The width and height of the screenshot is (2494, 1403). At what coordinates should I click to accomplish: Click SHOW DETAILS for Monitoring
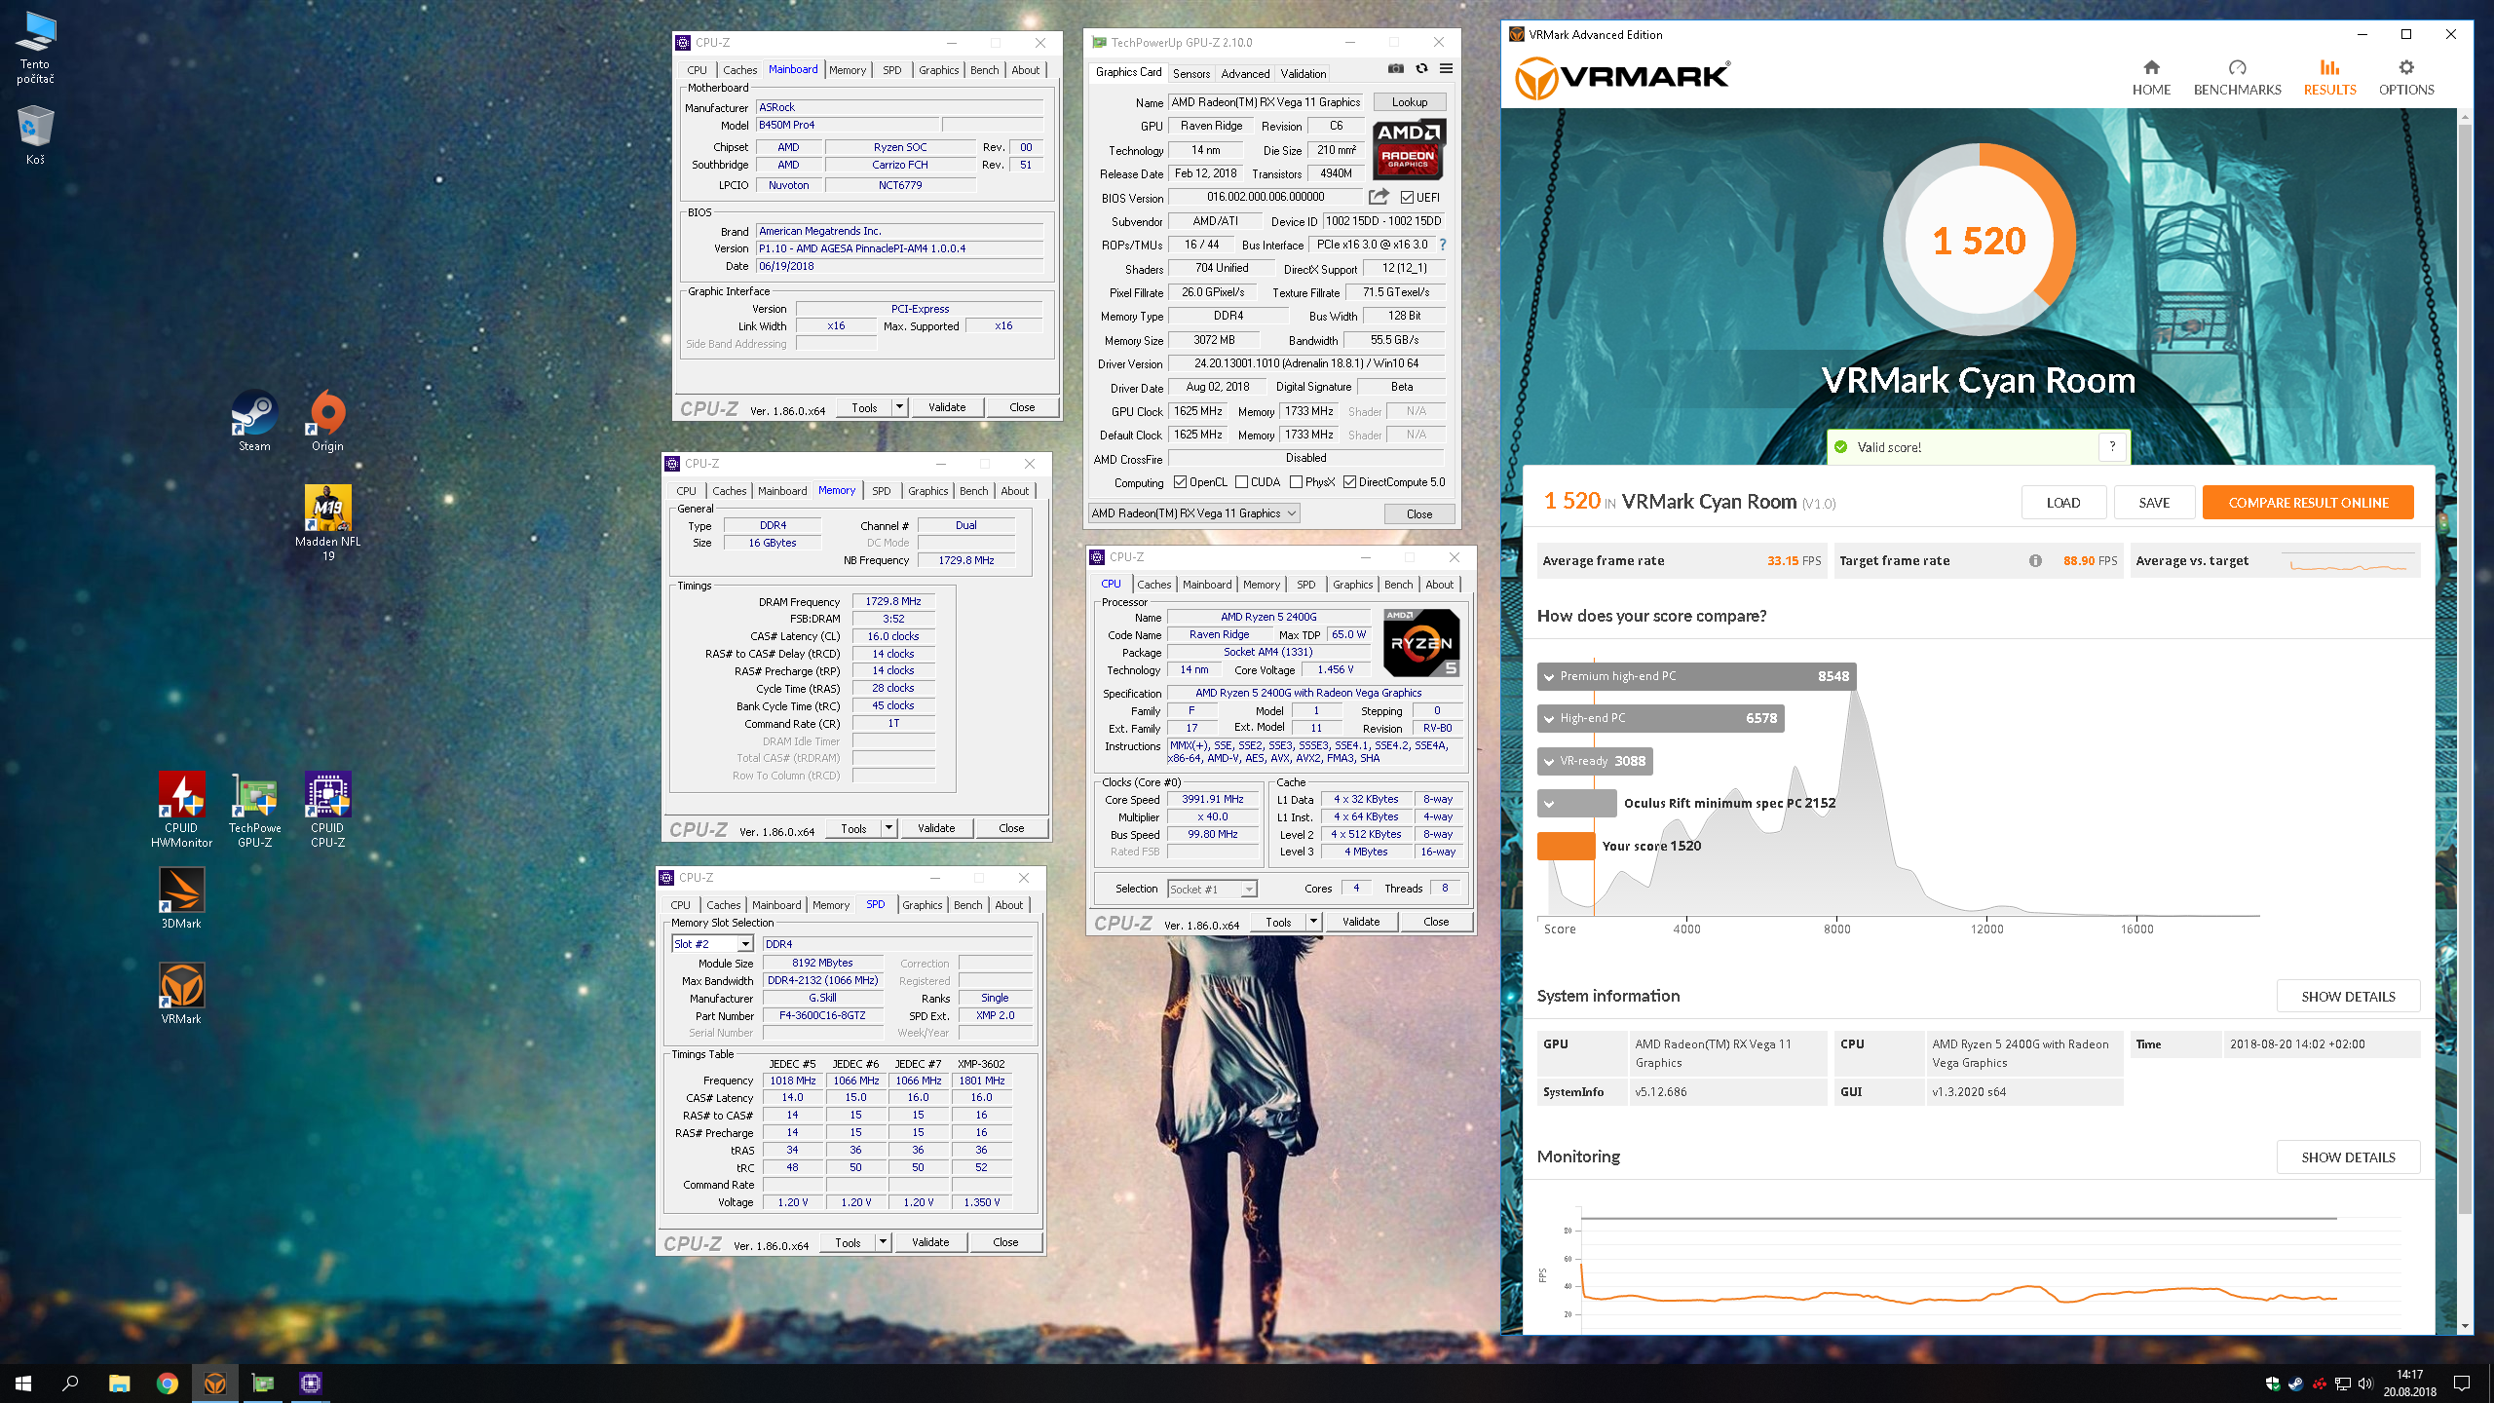coord(2348,1157)
